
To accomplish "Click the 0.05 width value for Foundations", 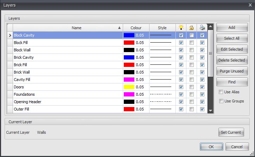I will point(140,94).
